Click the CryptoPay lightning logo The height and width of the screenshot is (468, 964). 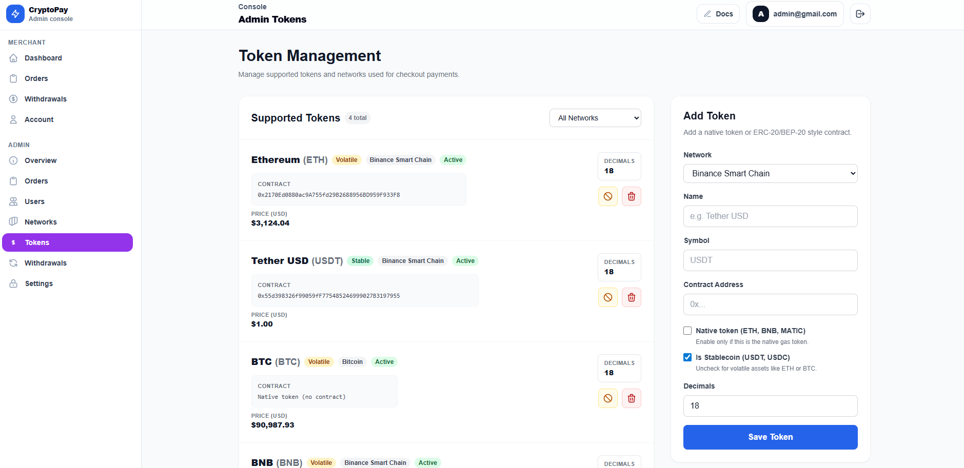(x=15, y=14)
